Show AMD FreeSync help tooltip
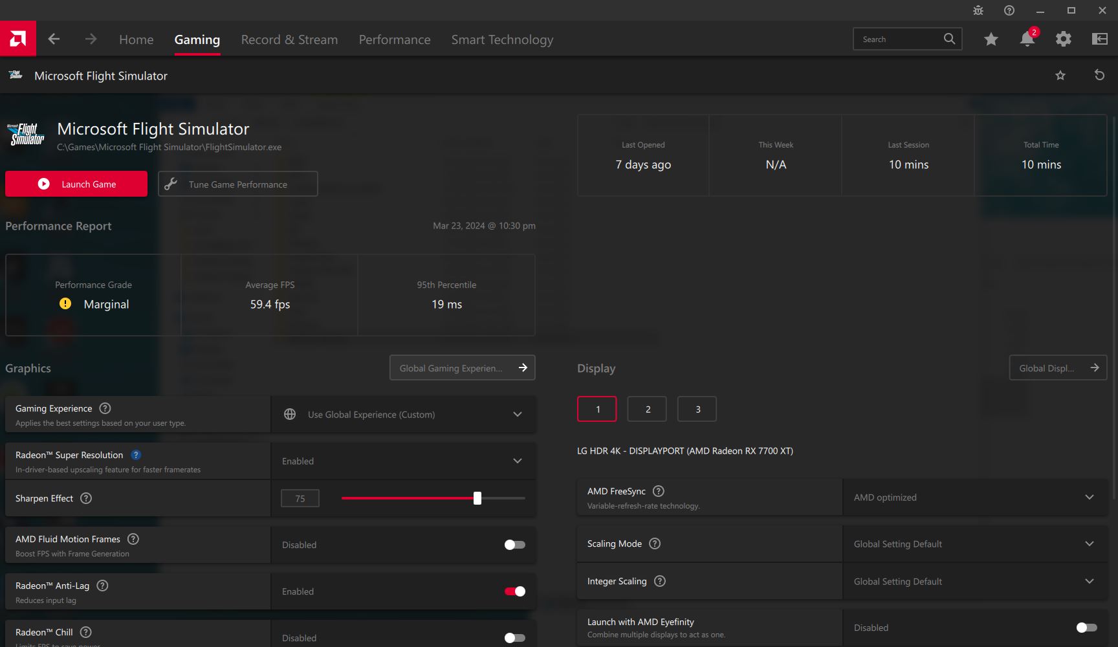The height and width of the screenshot is (647, 1118). coord(659,491)
